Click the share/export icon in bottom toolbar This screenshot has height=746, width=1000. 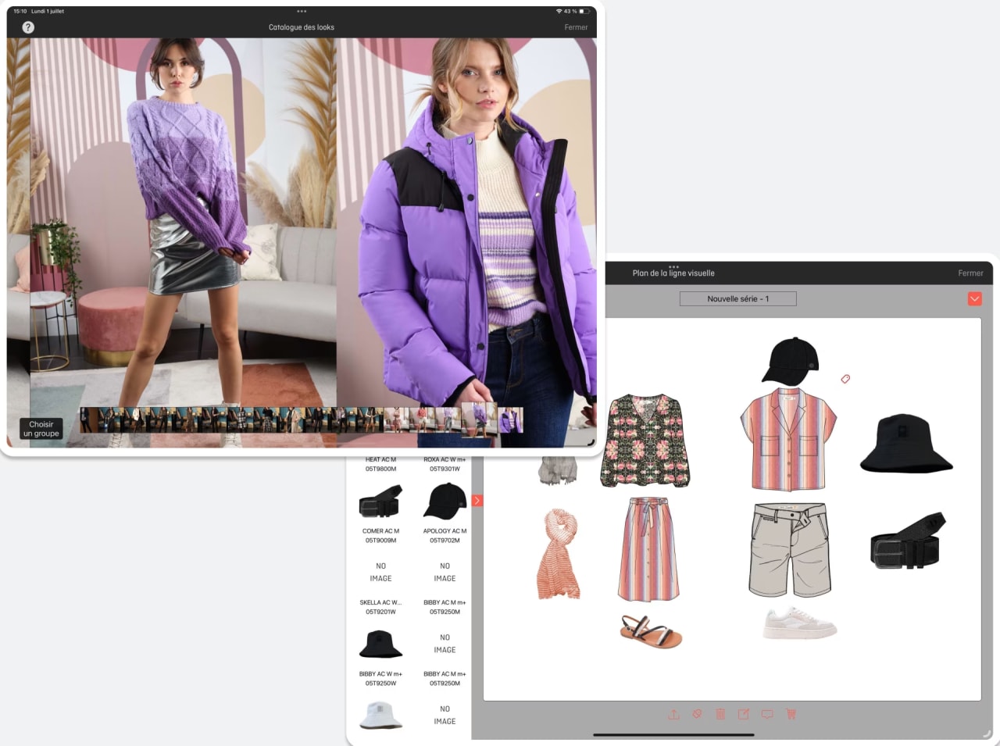pyautogui.click(x=673, y=714)
